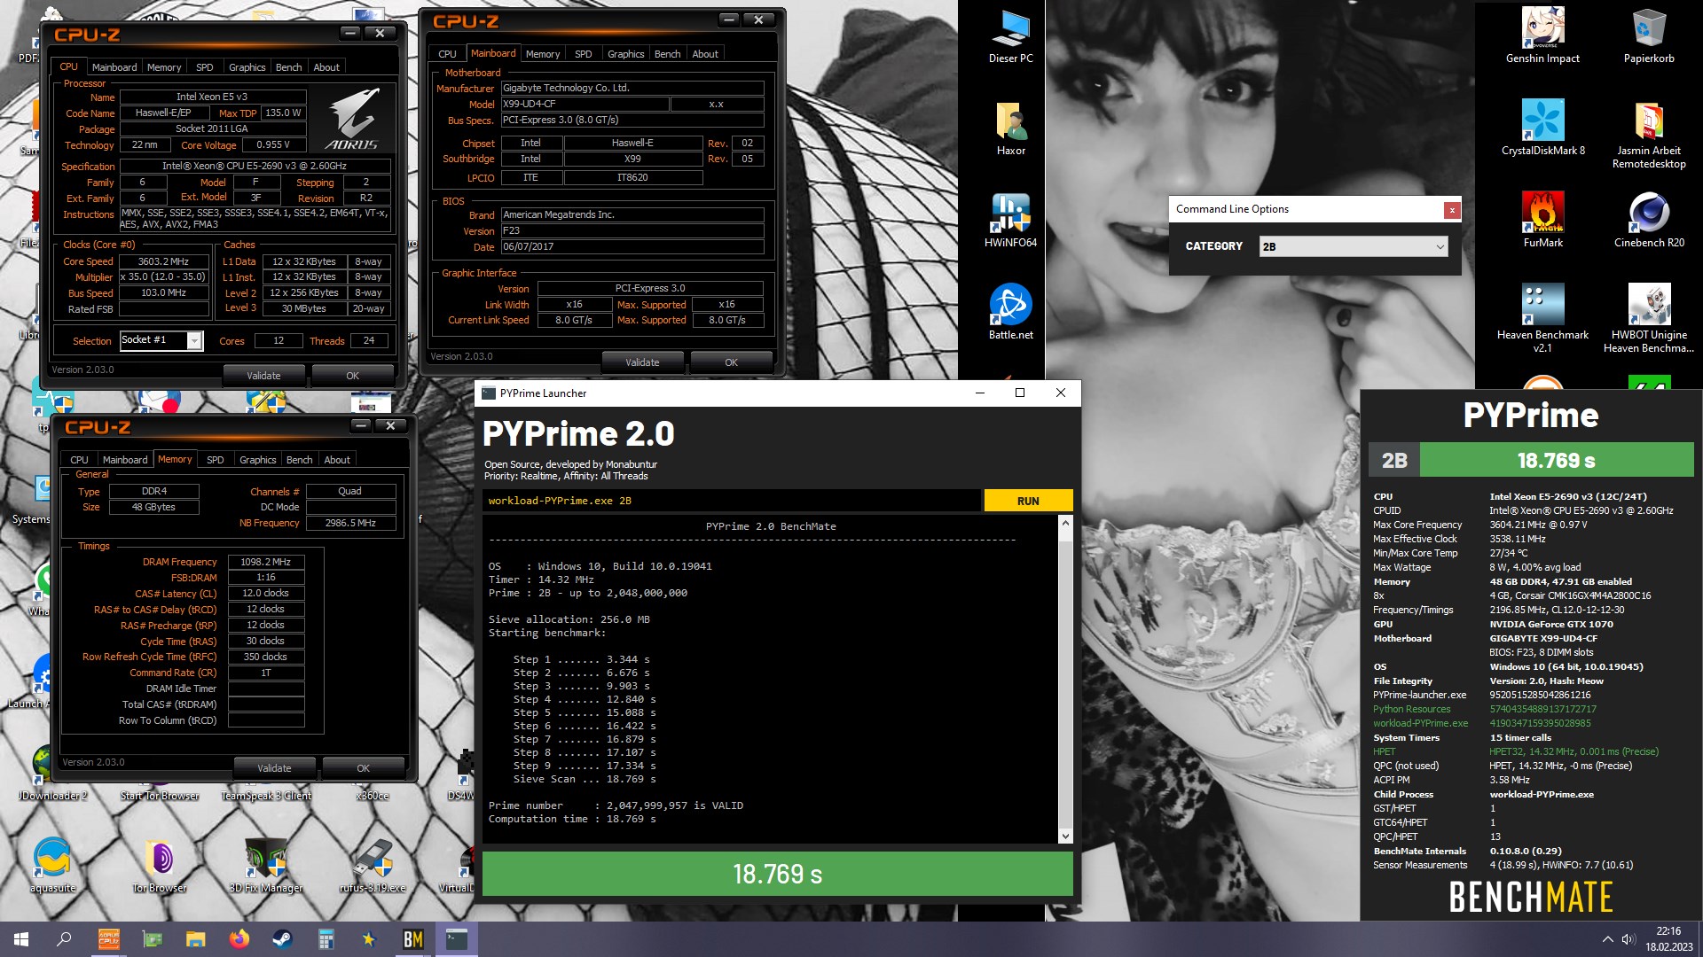Click the star taskbar icon
The width and height of the screenshot is (1703, 957).
pyautogui.click(x=369, y=939)
